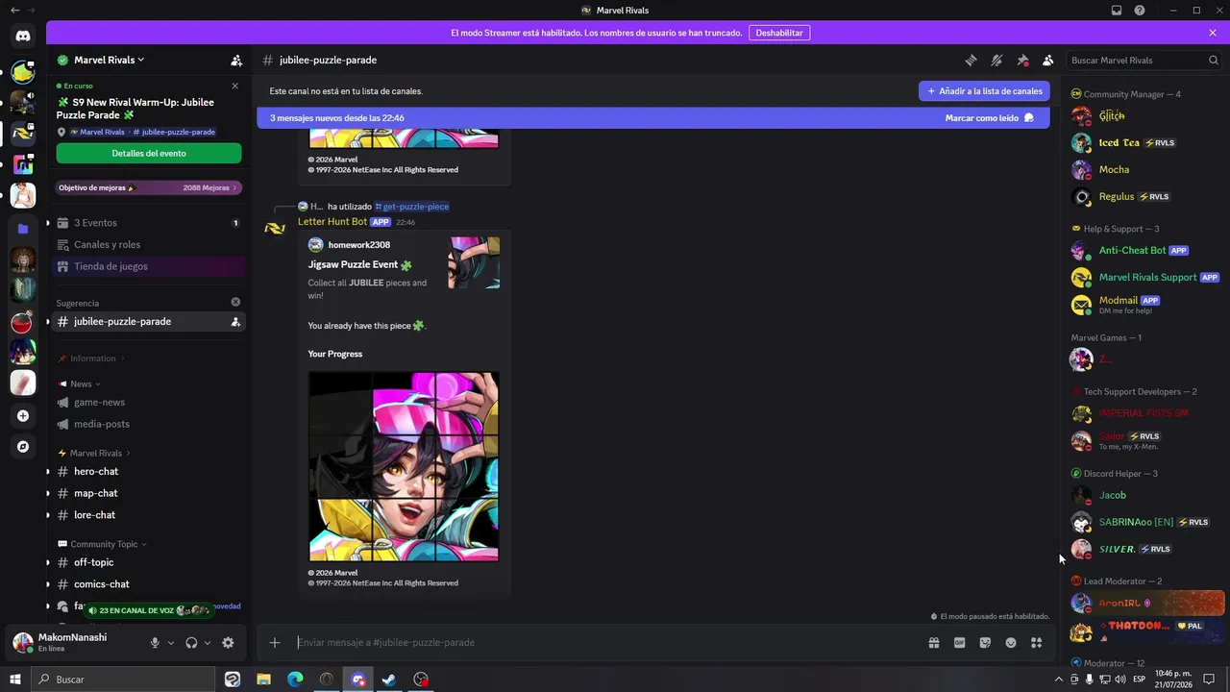Open the apps launcher in message bar
The width and height of the screenshot is (1230, 692).
click(x=1037, y=643)
